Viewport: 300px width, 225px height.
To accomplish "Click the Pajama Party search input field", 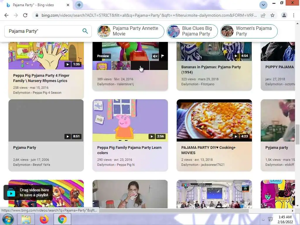I will coord(44,31).
